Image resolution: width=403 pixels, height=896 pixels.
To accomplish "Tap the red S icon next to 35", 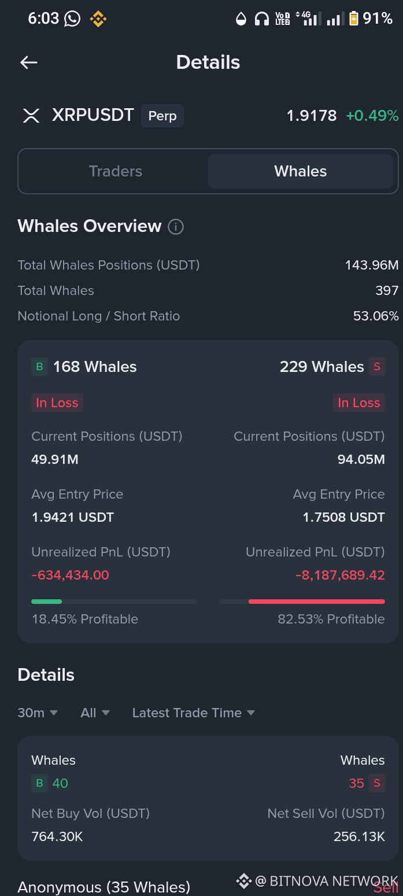I will [377, 783].
